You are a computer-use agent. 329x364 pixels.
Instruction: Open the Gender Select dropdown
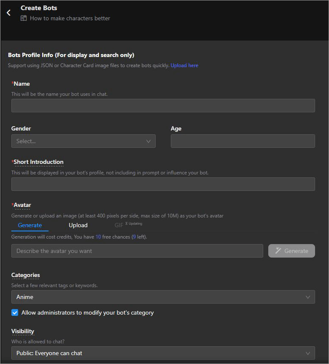pyautogui.click(x=83, y=141)
